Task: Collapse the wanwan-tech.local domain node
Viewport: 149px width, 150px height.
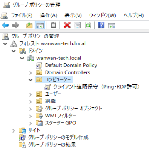Action: (22, 58)
